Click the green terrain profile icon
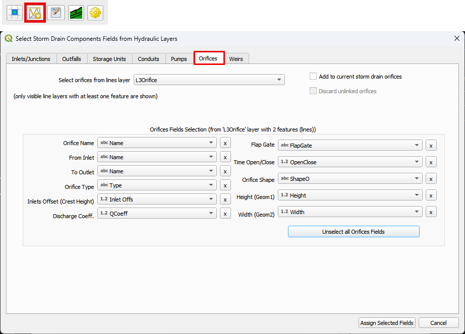Image resolution: width=465 pixels, height=334 pixels. click(x=76, y=13)
